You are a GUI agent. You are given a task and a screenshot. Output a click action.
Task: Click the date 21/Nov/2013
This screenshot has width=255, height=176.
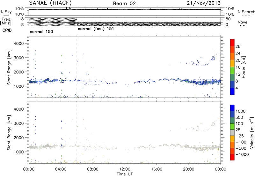click(204, 3)
